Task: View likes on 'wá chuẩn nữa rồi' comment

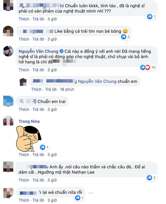Action: click(80, 198)
